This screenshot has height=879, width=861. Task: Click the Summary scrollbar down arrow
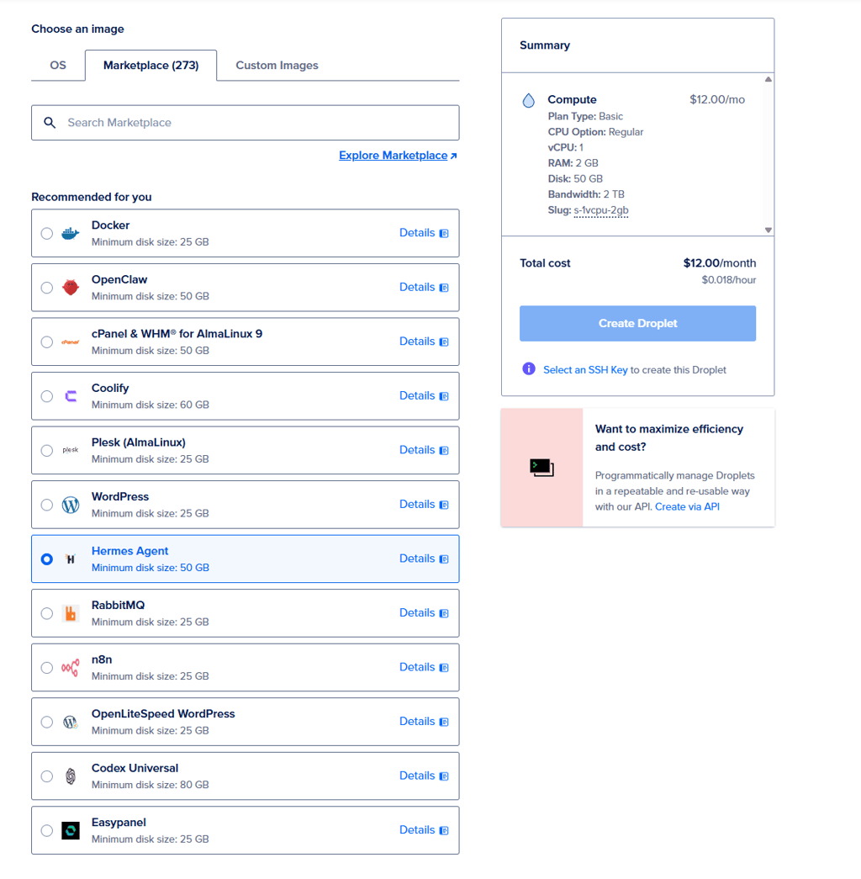click(768, 230)
